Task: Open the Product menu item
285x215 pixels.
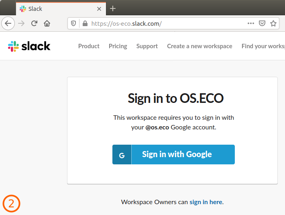Action: pos(89,46)
